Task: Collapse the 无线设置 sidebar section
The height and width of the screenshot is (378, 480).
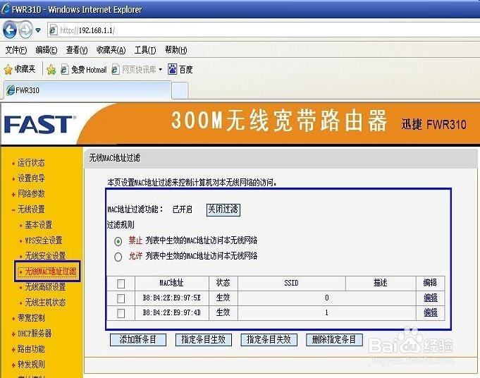Action: point(31,209)
